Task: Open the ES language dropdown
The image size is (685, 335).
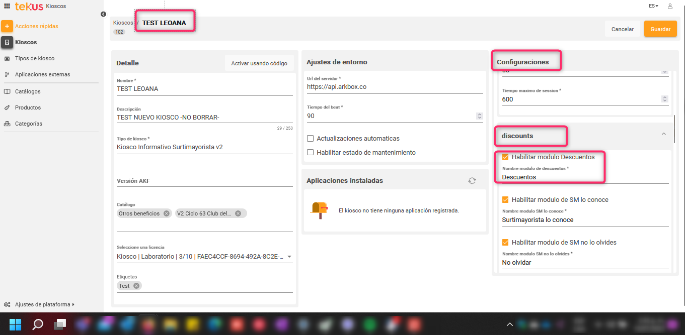Action: [653, 6]
